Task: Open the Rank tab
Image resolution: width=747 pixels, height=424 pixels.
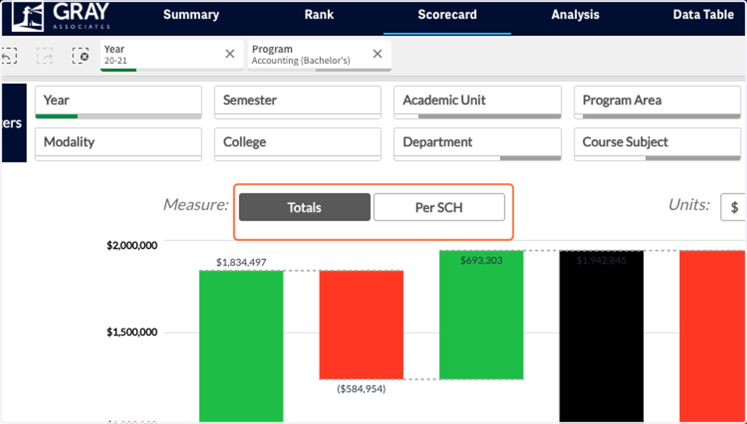Action: [x=319, y=15]
